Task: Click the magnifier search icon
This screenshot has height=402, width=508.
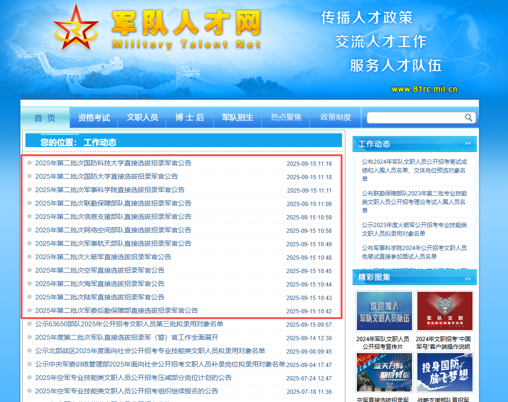Action: [x=468, y=117]
